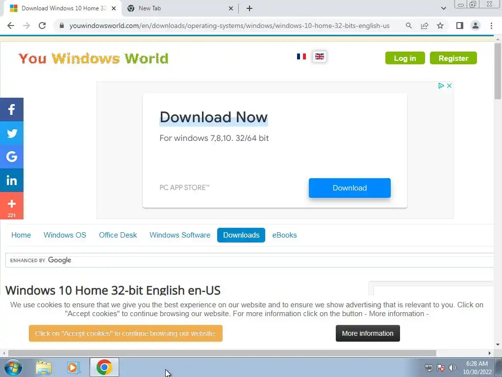
Task: Open the Office Desk menu item
Action: point(118,235)
